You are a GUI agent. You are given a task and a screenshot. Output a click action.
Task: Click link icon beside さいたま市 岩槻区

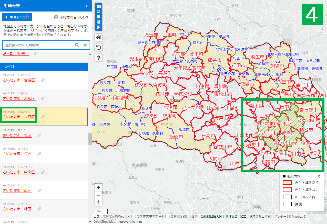tap(43, 80)
